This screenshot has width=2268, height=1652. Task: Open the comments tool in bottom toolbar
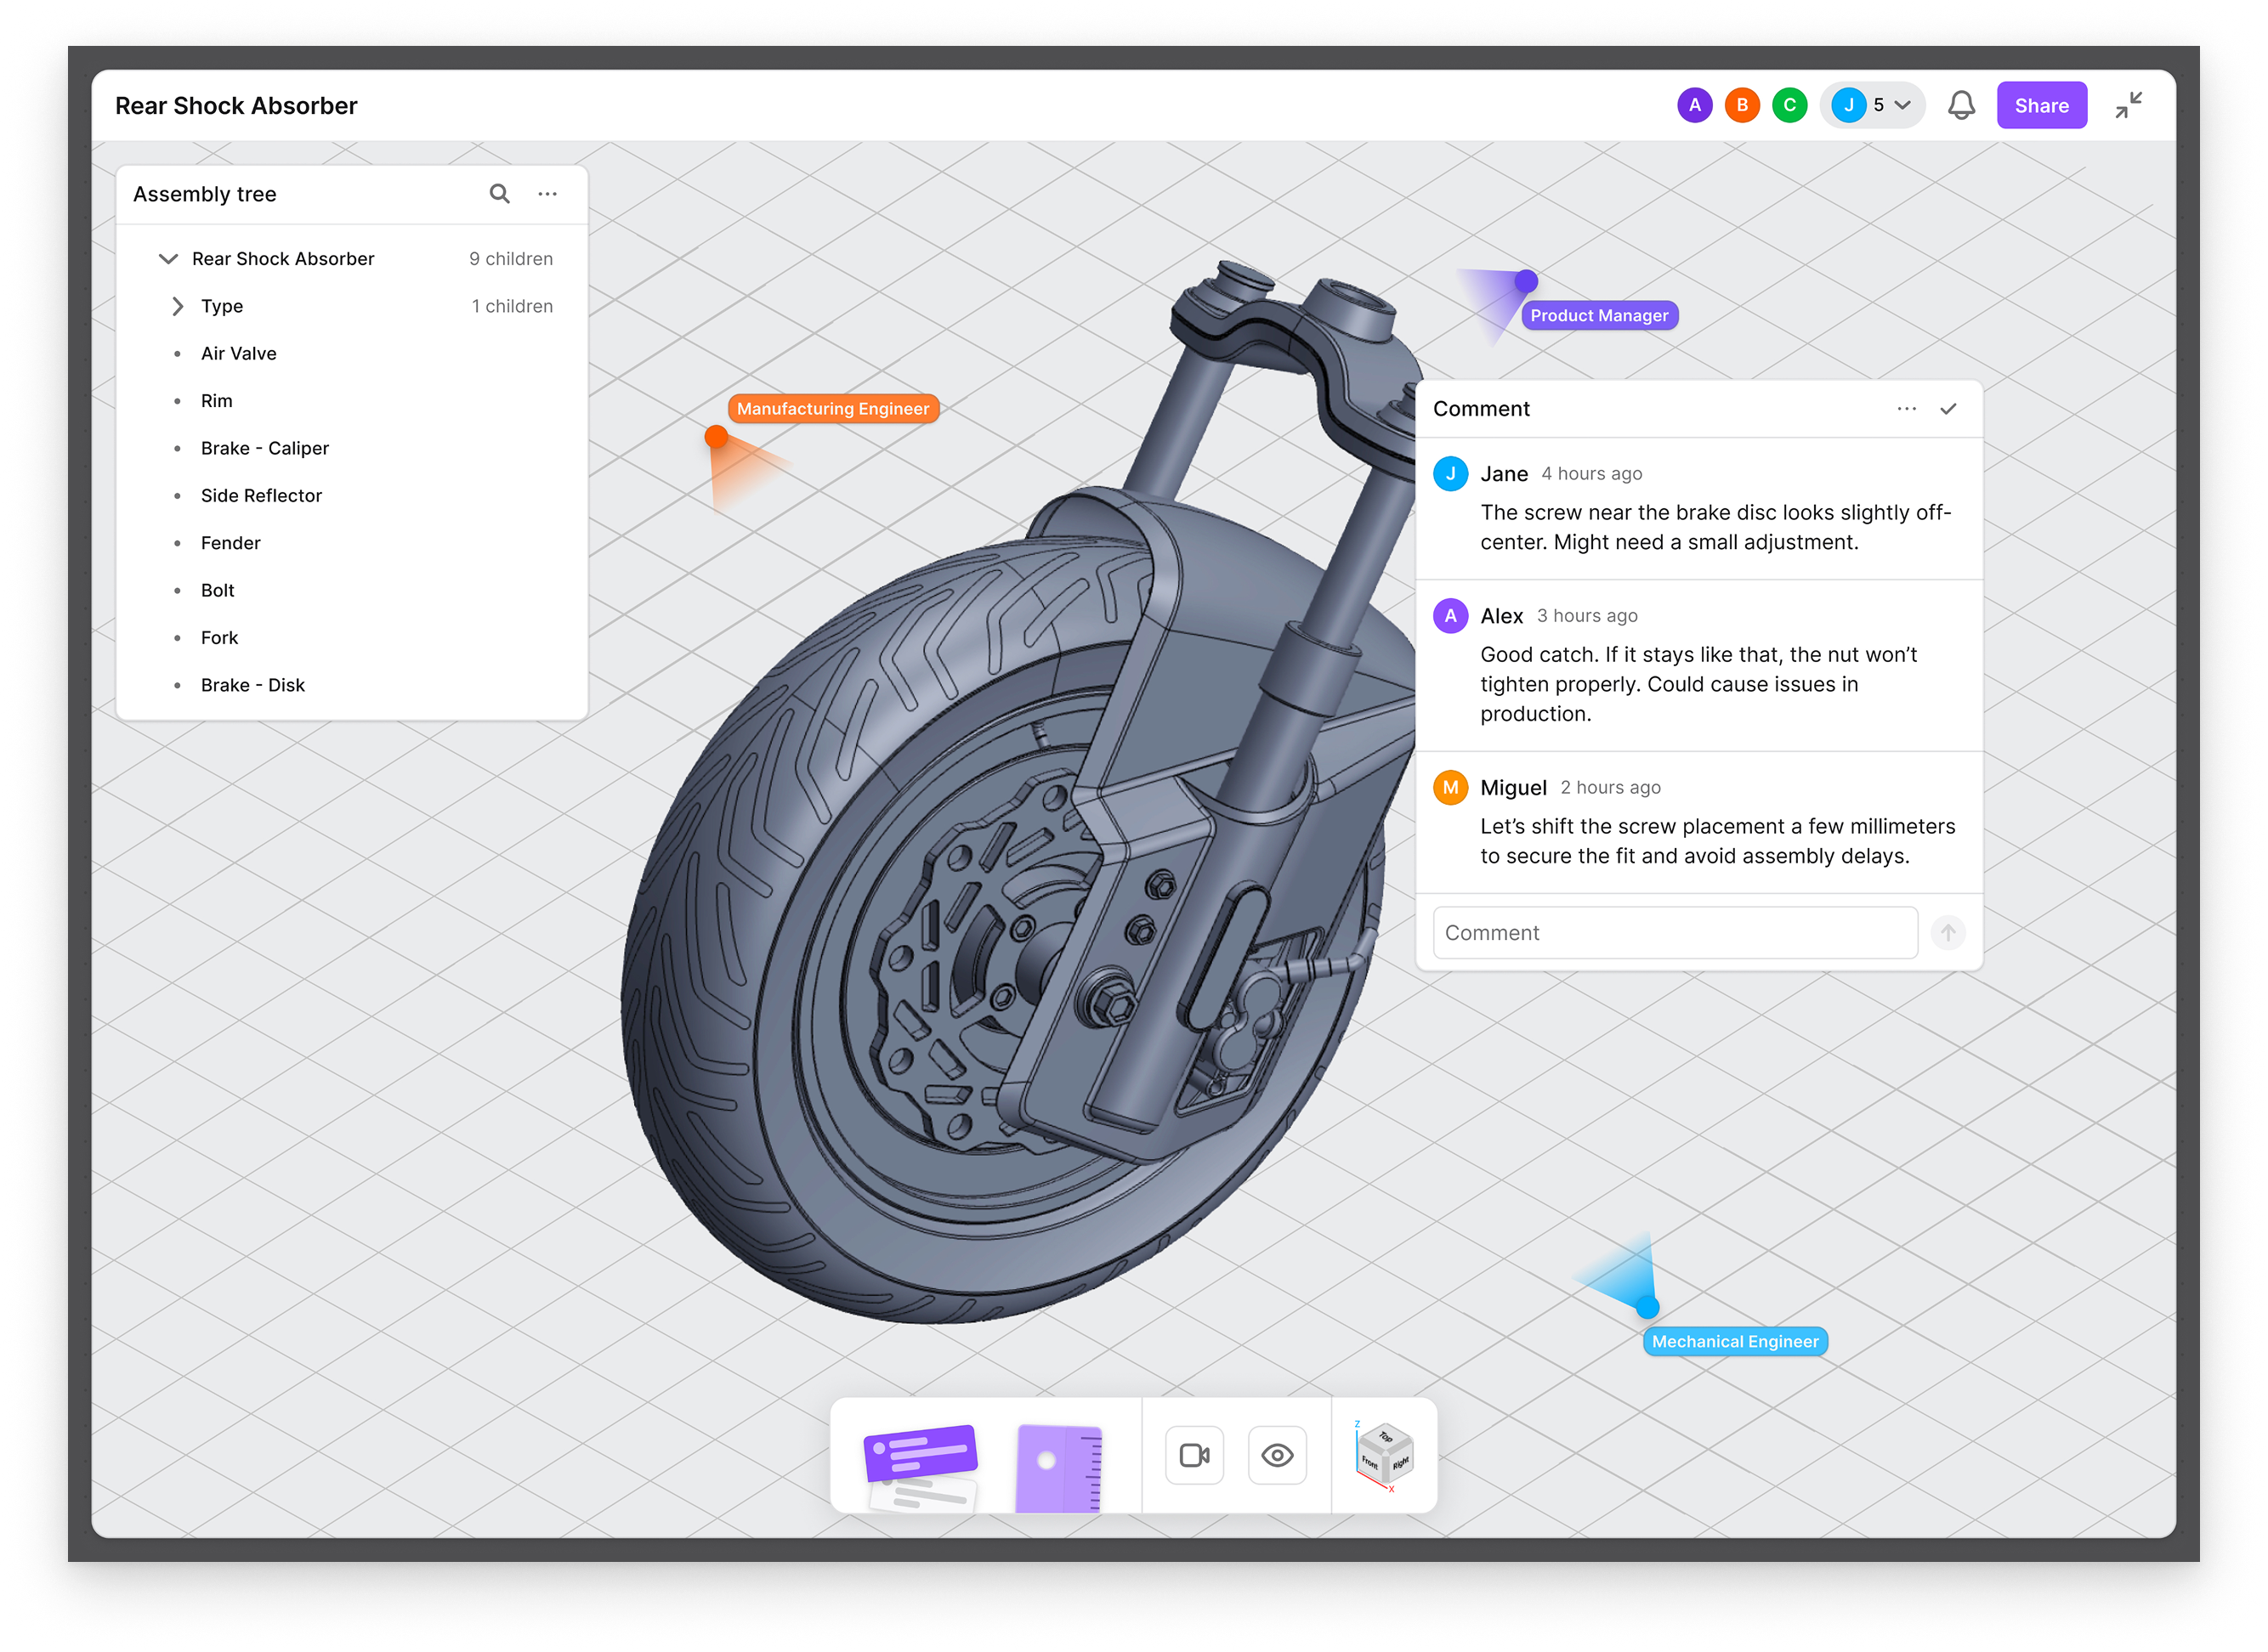pos(921,1461)
